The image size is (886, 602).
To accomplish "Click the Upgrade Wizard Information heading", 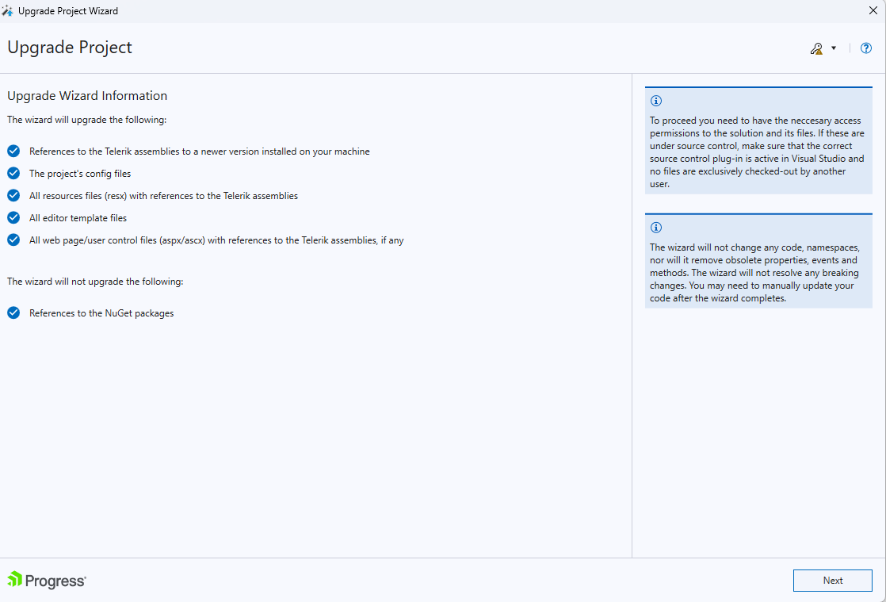I will click(x=87, y=96).
